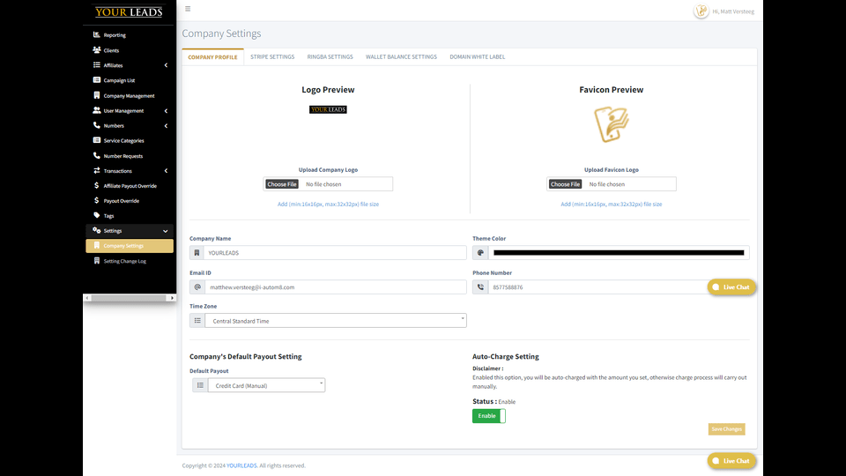Image resolution: width=846 pixels, height=476 pixels.
Task: Open the Live Chat button beside Phone Number
Action: tap(731, 287)
